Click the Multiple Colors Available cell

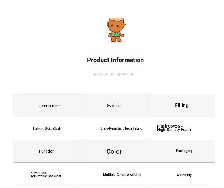tap(122, 175)
